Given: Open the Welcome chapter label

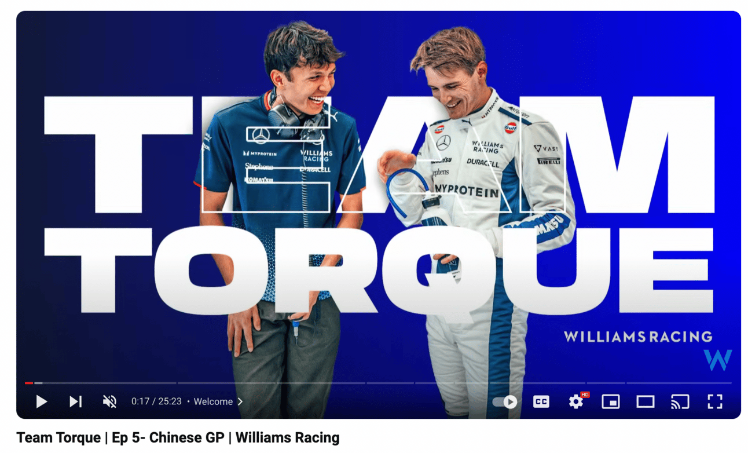Looking at the screenshot, I should pos(213,401).
